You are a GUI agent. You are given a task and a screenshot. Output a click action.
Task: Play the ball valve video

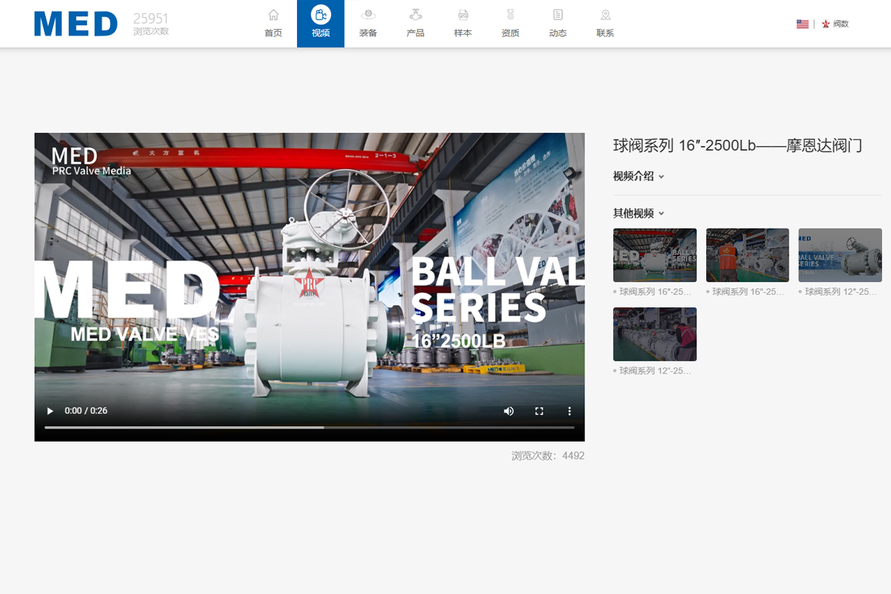coord(50,411)
